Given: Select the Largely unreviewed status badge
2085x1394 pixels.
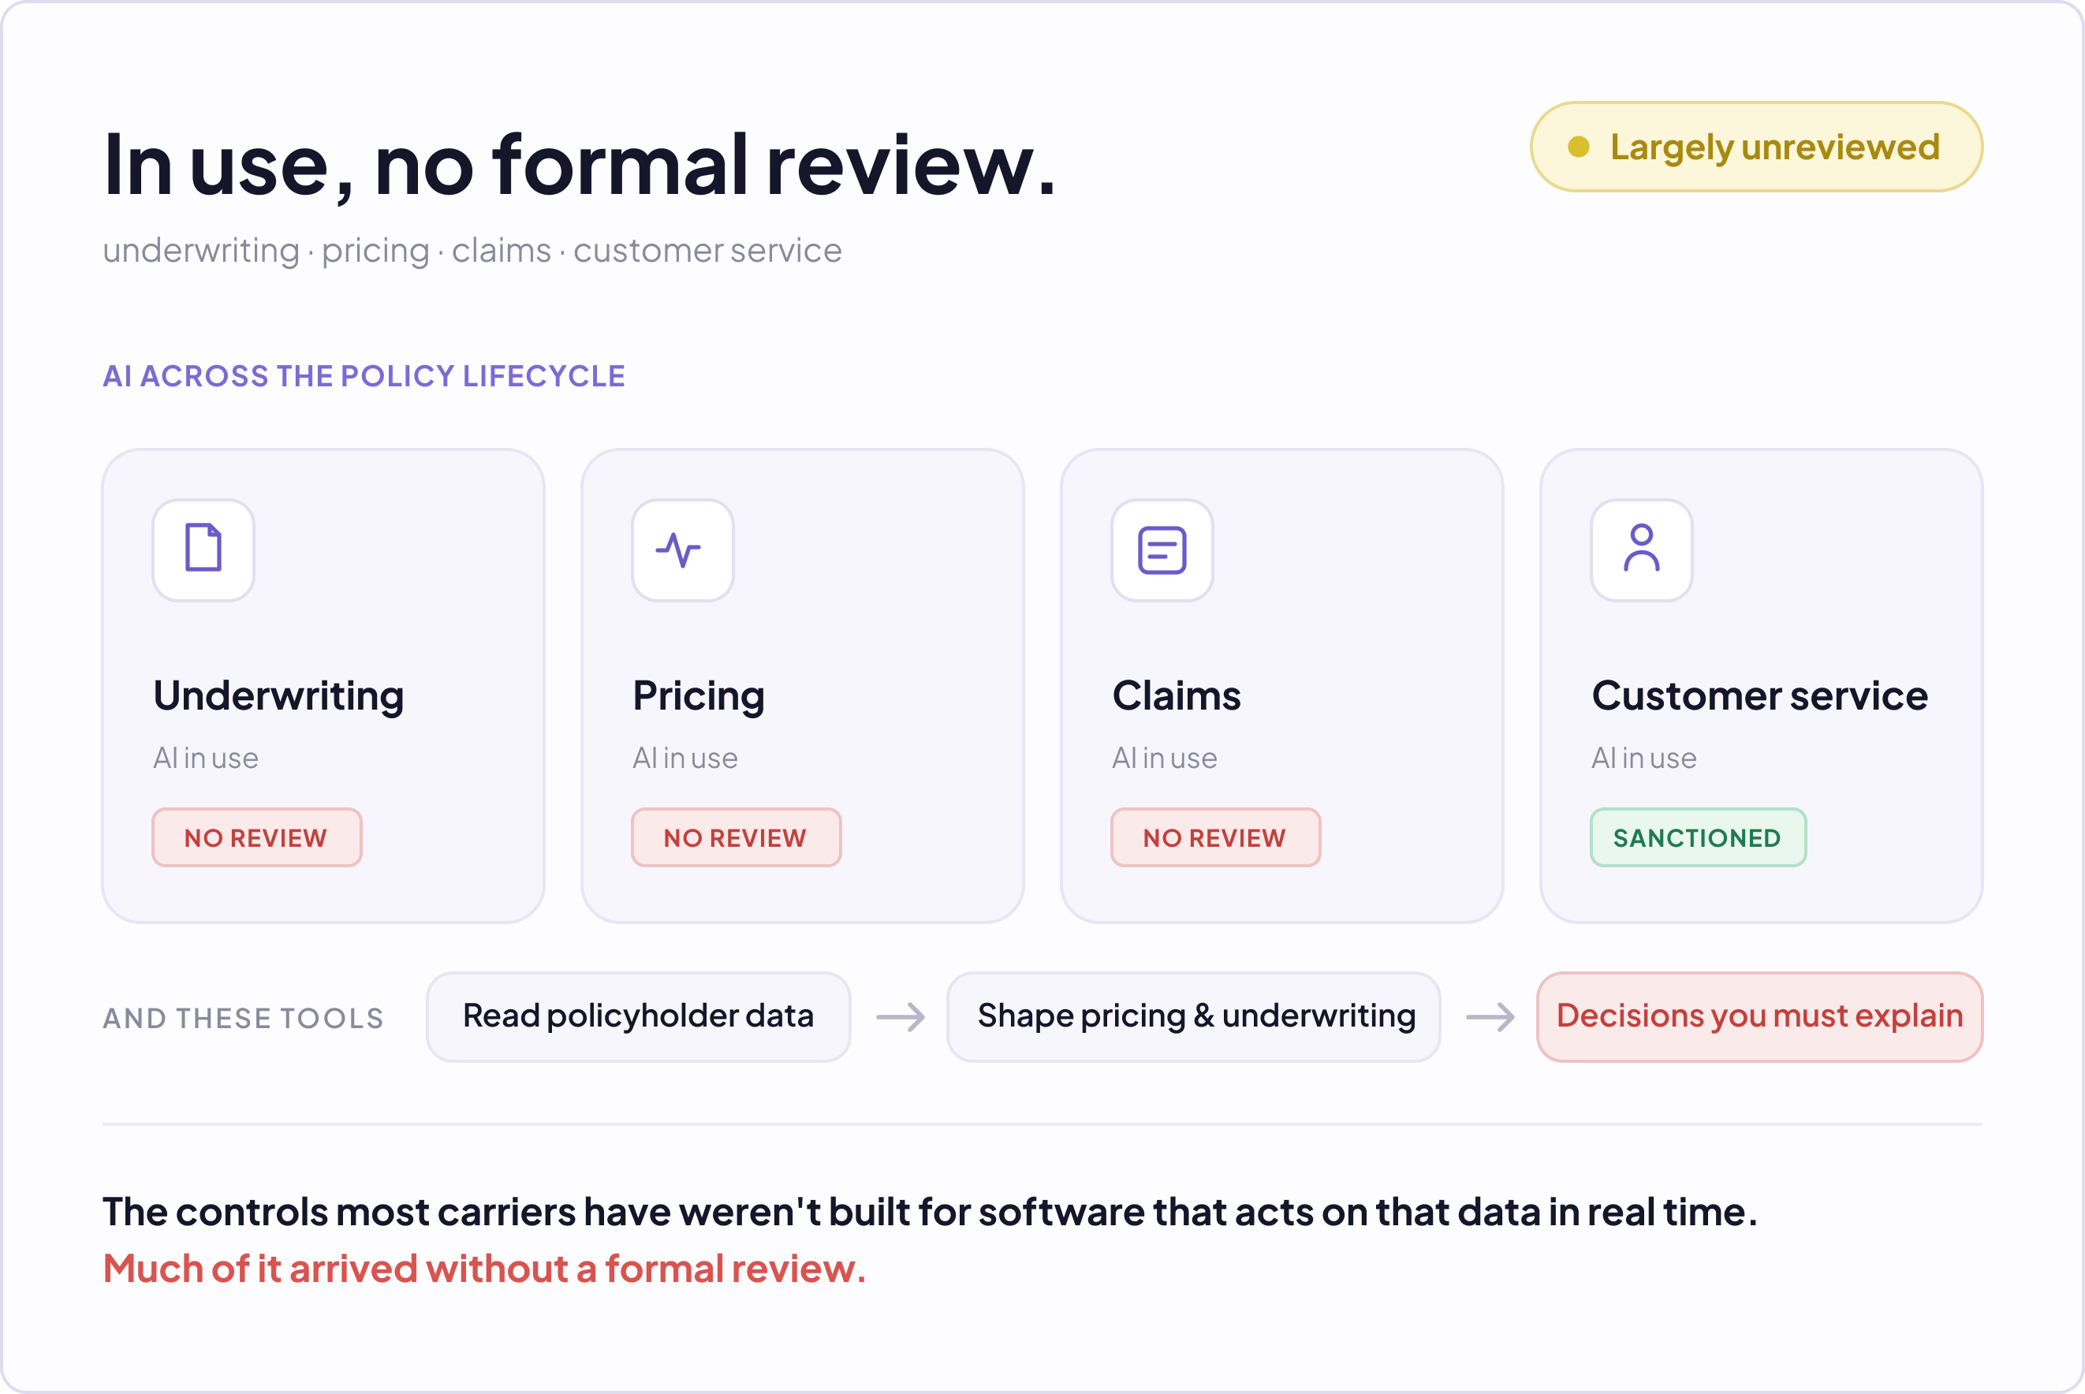Looking at the screenshot, I should point(1756,147).
